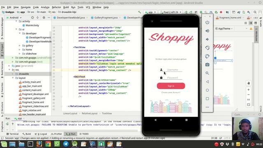263x148 pixels.
Task: Open Terminal tool window
Action: [13, 134]
